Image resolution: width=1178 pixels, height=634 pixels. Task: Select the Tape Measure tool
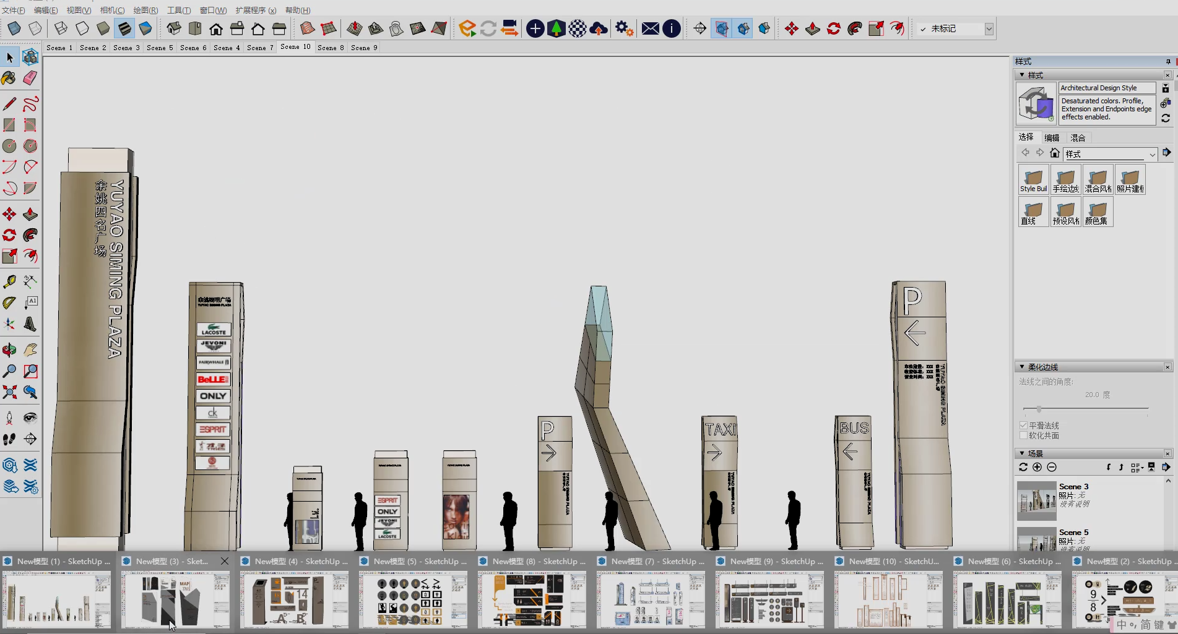9,282
